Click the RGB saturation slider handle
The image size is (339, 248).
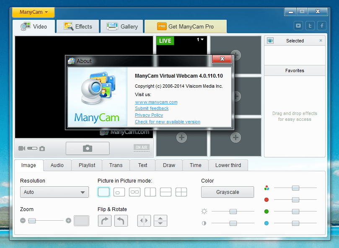click(295, 188)
